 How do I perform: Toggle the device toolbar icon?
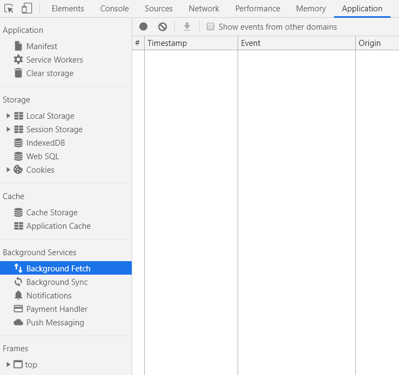coord(26,9)
